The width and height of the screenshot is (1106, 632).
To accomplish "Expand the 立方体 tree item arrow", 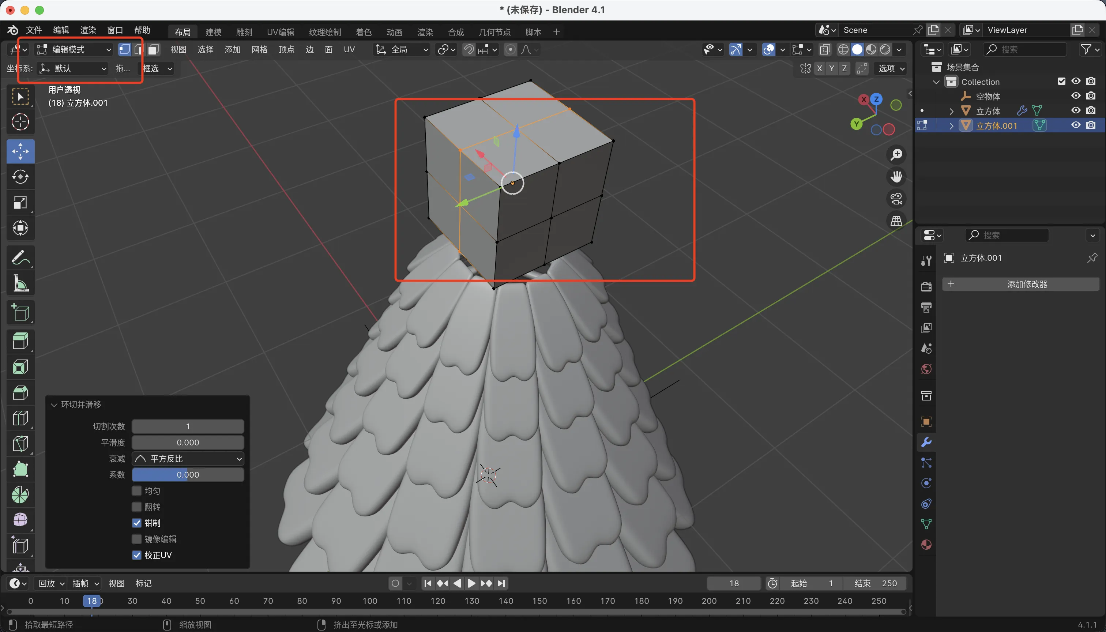I will [951, 111].
